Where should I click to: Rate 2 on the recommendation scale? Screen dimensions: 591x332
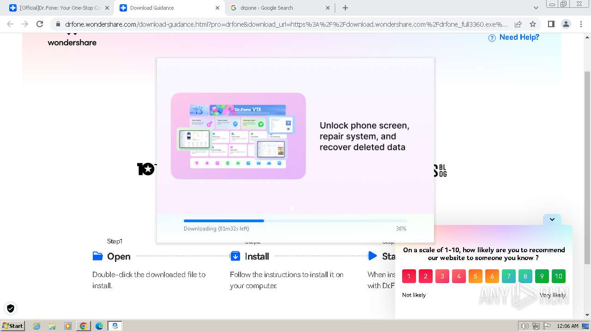(x=426, y=276)
